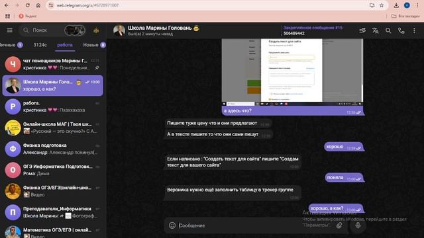View site information icon in address bar
The width and height of the screenshot is (424, 238).
coord(51,5)
